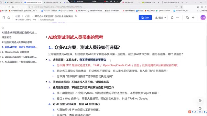Open the OpenClaw bookmark
The width and height of the screenshot is (207, 116).
click(x=66, y=11)
